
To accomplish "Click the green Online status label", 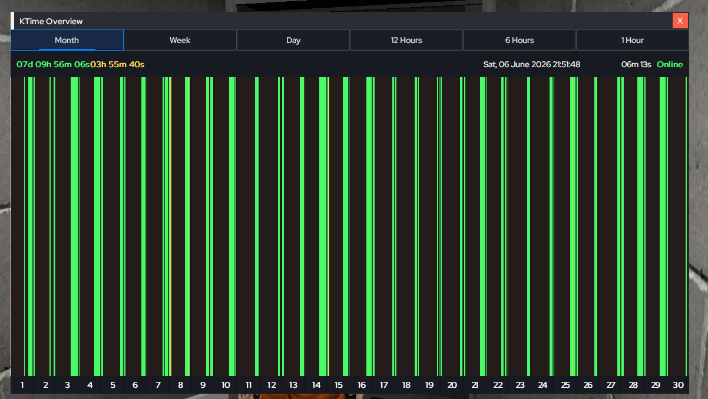I will 670,64.
